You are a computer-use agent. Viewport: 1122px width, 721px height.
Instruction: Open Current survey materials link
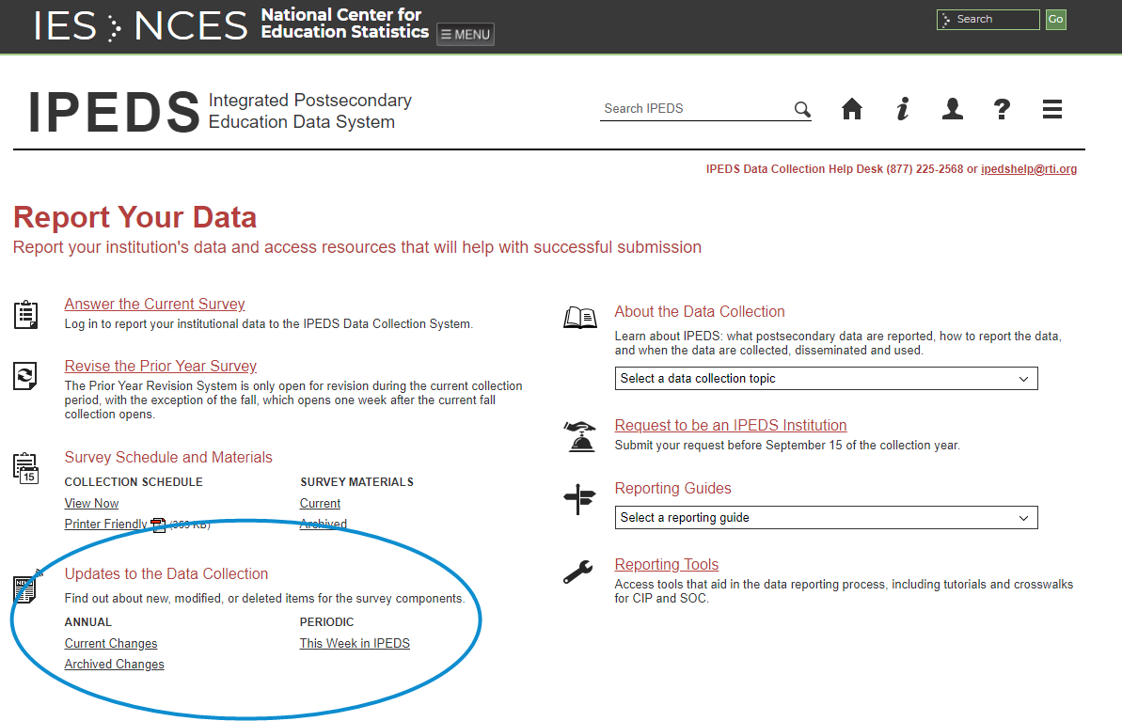pos(320,504)
